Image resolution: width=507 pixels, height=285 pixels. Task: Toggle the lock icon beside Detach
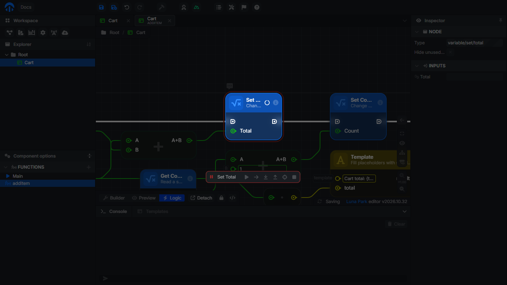221,198
